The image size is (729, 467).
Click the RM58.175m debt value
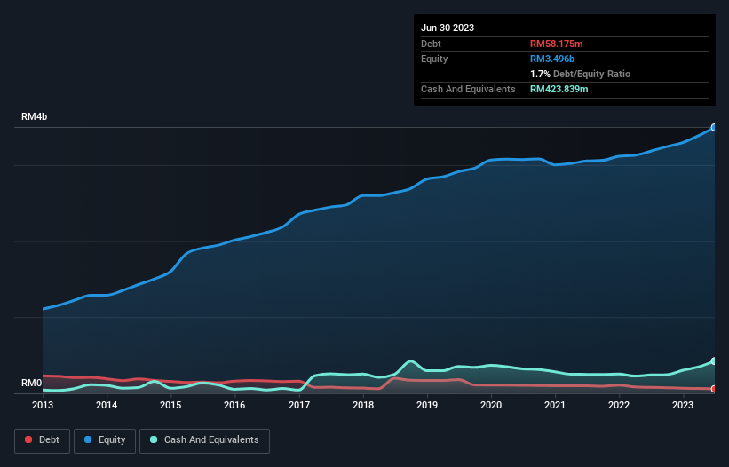click(x=556, y=44)
